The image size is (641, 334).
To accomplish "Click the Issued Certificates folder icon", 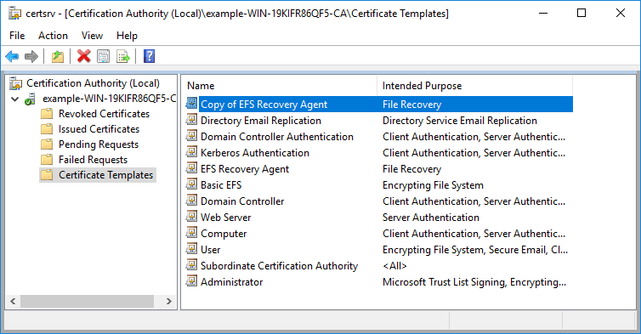I will [x=47, y=129].
